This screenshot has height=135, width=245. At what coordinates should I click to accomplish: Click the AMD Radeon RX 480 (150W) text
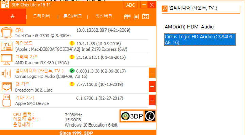(x=42, y=63)
